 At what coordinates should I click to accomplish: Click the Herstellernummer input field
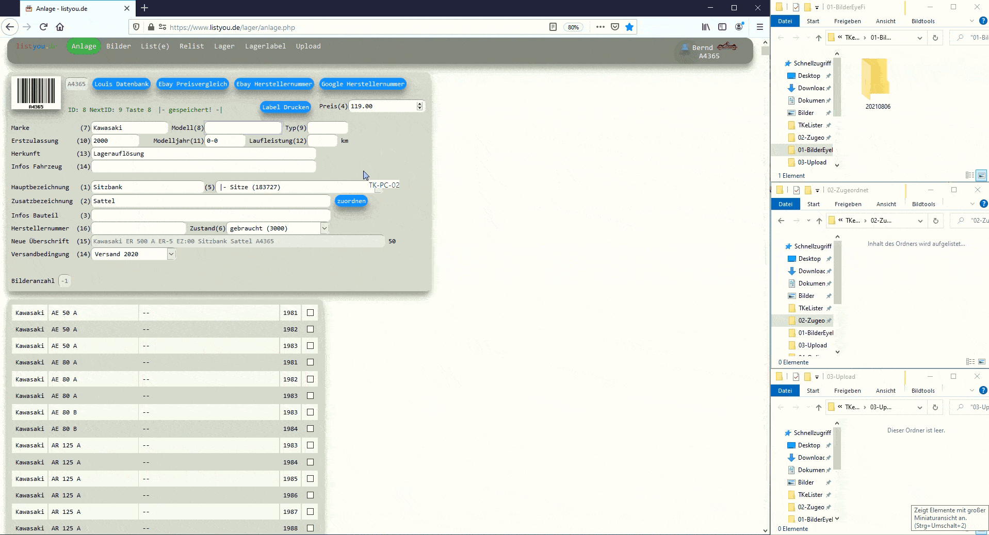pyautogui.click(x=138, y=228)
